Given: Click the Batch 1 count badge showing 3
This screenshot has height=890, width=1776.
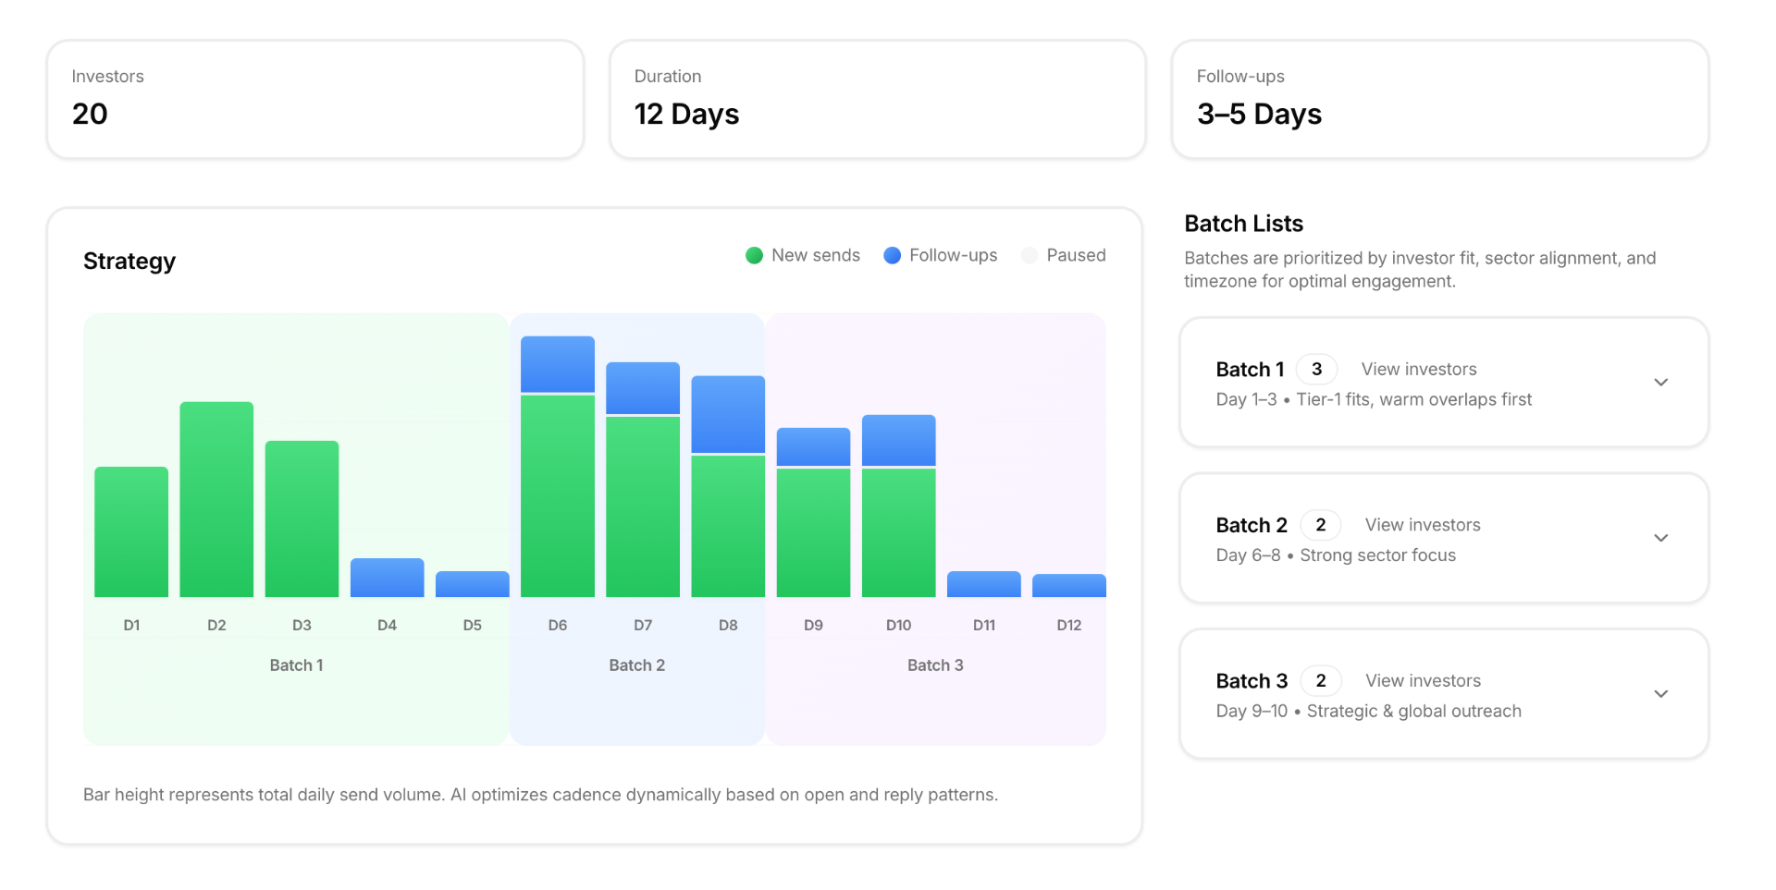Looking at the screenshot, I should [1315, 370].
